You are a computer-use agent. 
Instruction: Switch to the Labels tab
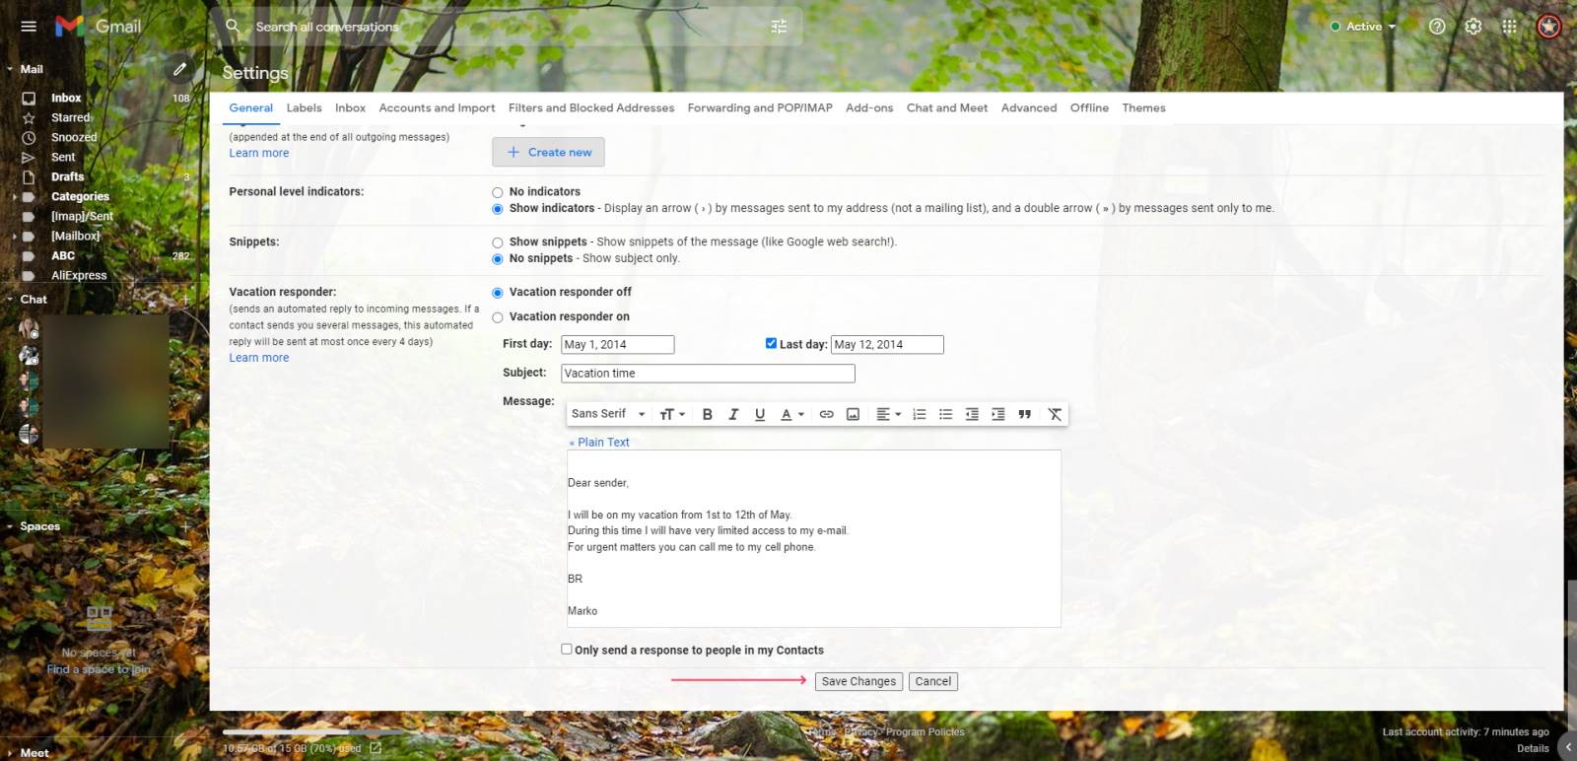304,108
